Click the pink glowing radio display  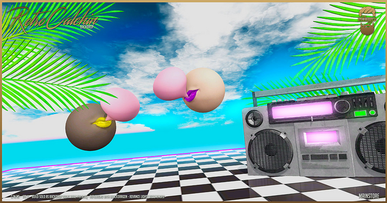[x=302, y=110]
